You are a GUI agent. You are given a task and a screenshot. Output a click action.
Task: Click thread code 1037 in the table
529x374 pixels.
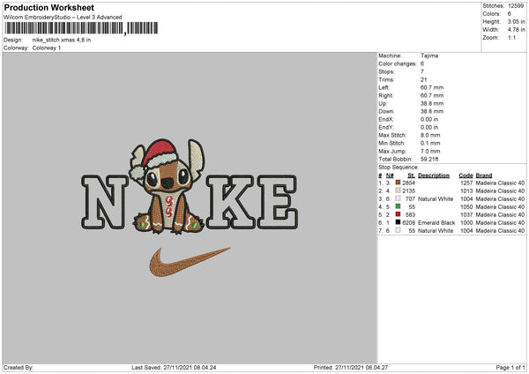[466, 214]
